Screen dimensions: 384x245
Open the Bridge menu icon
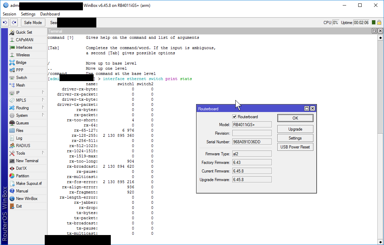coord(12,63)
